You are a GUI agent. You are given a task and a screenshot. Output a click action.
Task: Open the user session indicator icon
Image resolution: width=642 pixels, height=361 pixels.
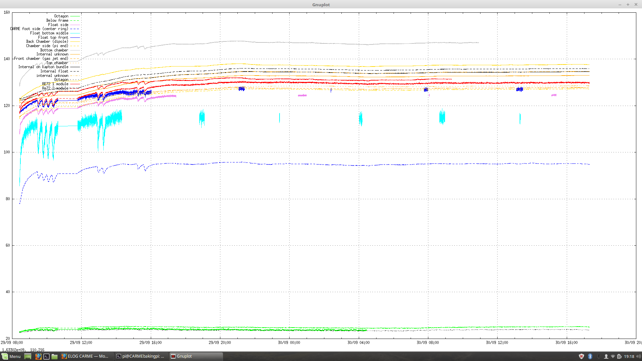pos(606,356)
